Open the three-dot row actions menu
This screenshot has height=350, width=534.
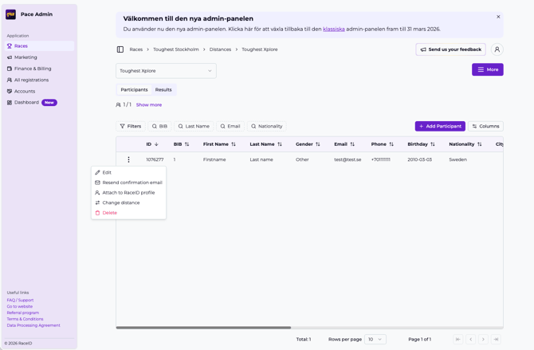[x=128, y=159]
